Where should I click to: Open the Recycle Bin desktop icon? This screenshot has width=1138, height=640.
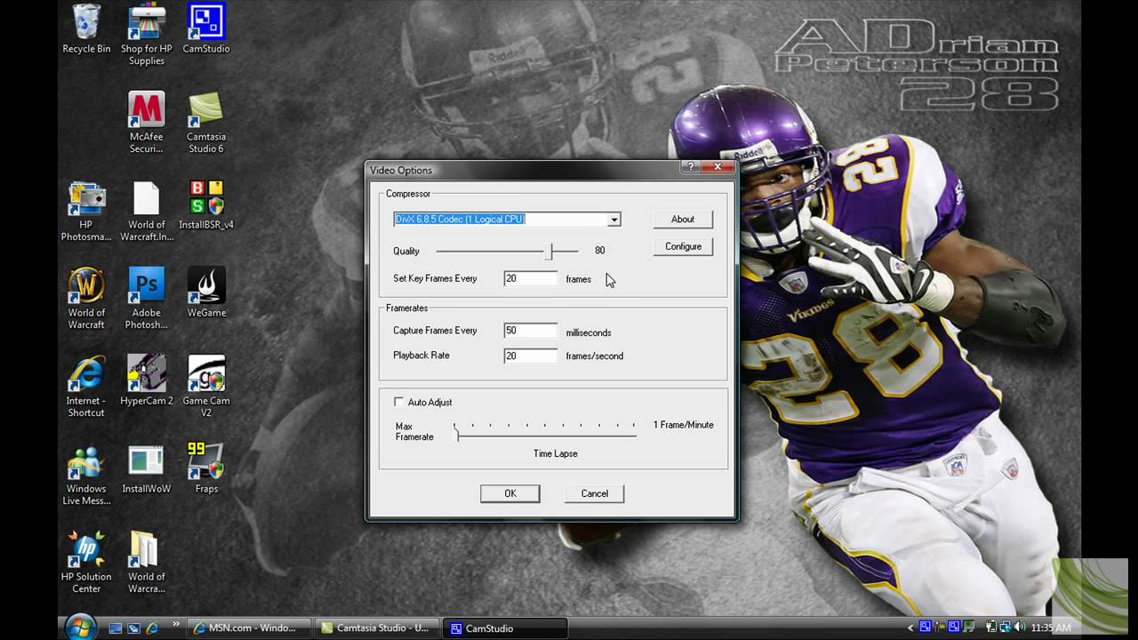(86, 28)
